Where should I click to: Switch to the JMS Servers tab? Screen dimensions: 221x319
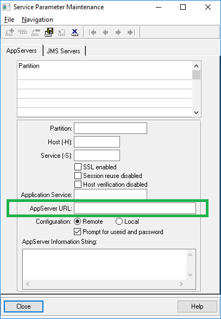click(x=64, y=51)
